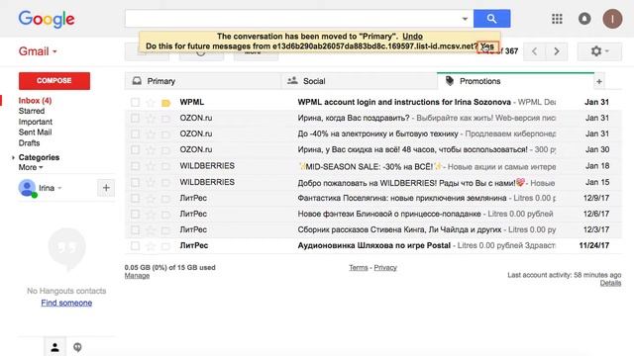
Task: Click the Google logo
Action: tap(47, 19)
